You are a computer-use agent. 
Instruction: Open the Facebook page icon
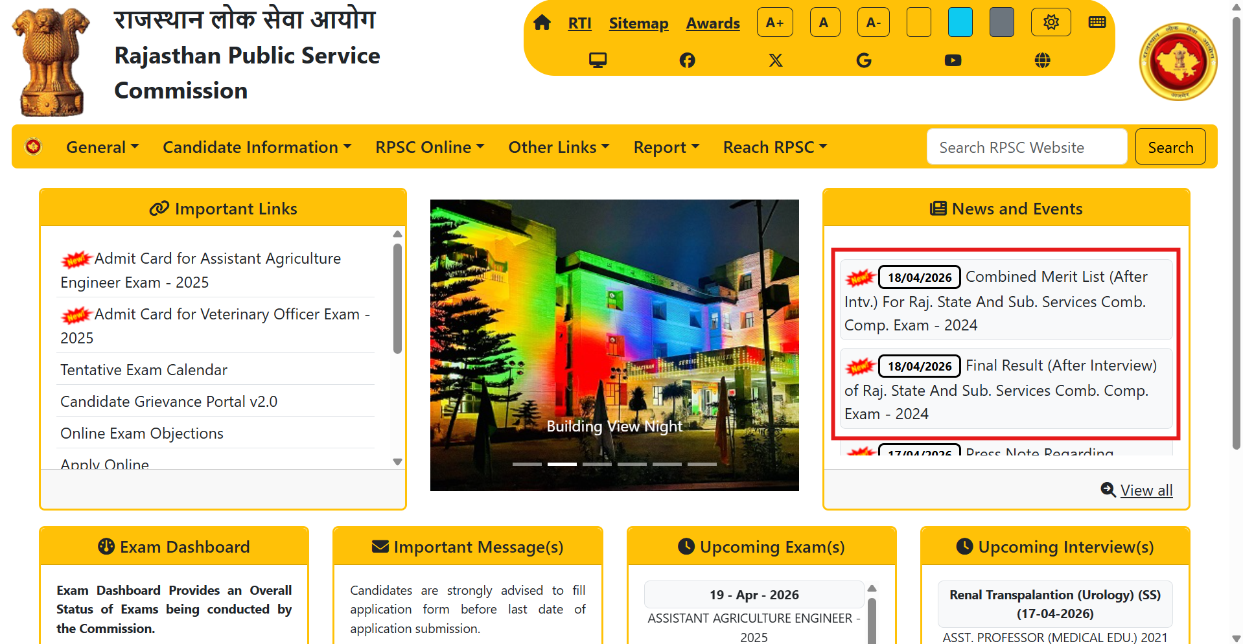(x=687, y=60)
